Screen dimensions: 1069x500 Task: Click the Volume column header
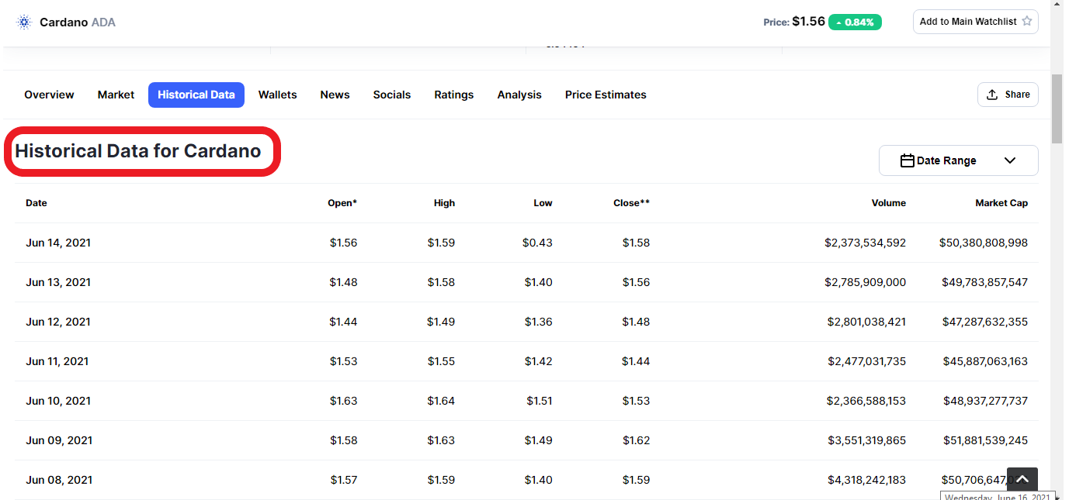pos(889,203)
